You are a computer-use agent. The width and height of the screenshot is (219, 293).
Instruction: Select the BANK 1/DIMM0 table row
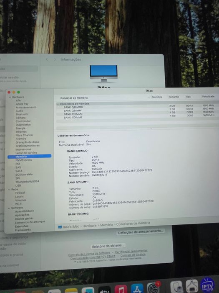137,113
